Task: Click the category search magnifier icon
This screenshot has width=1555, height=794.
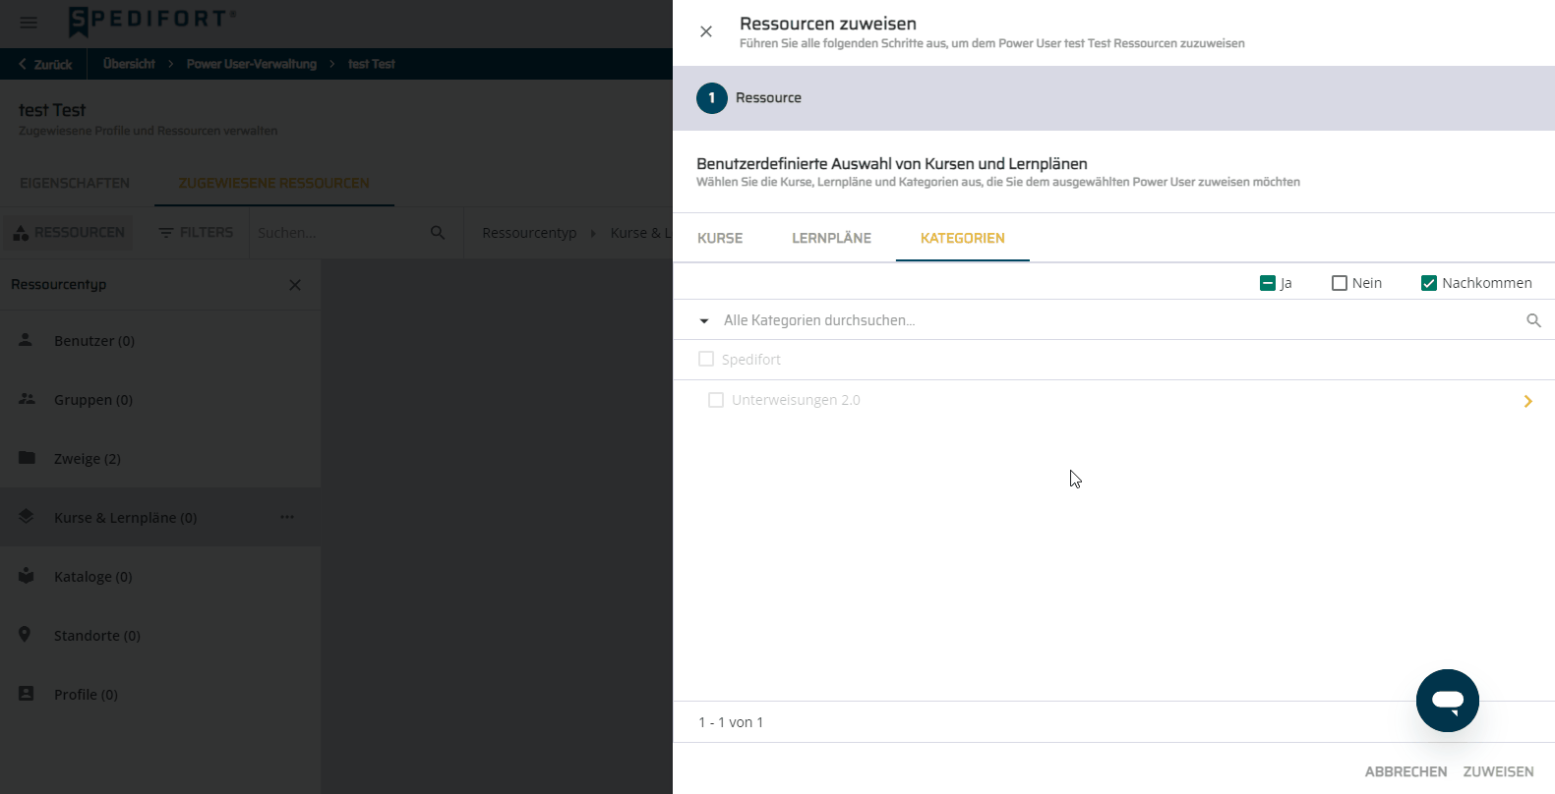Action: [1533, 320]
